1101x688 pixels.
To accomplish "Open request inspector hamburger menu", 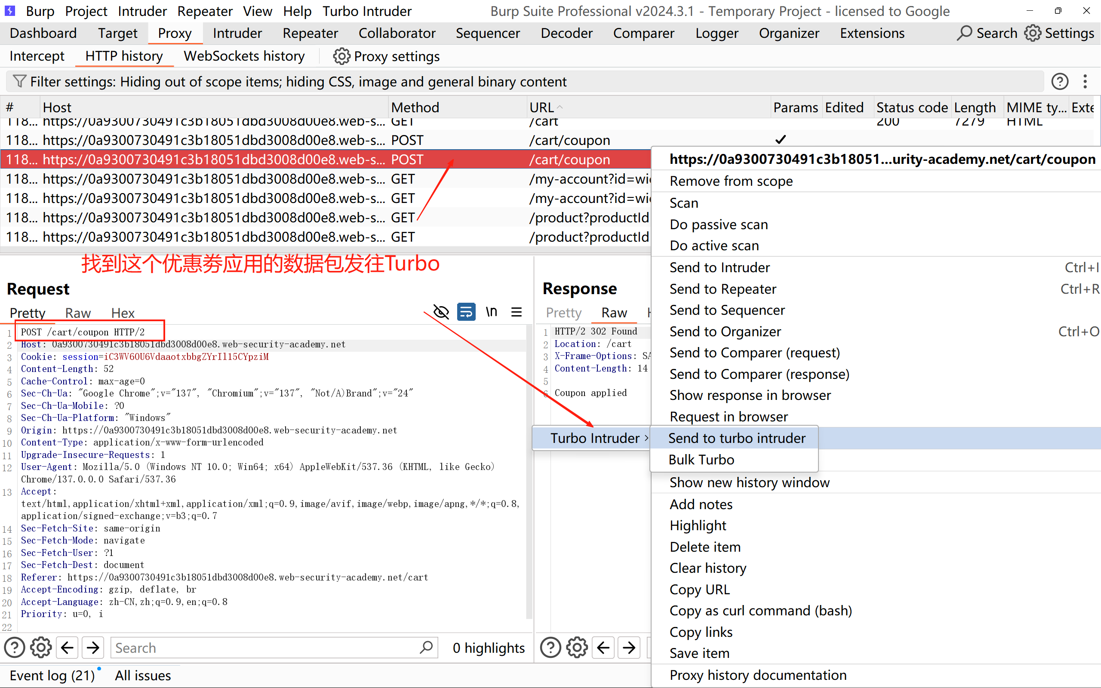I will click(x=517, y=312).
